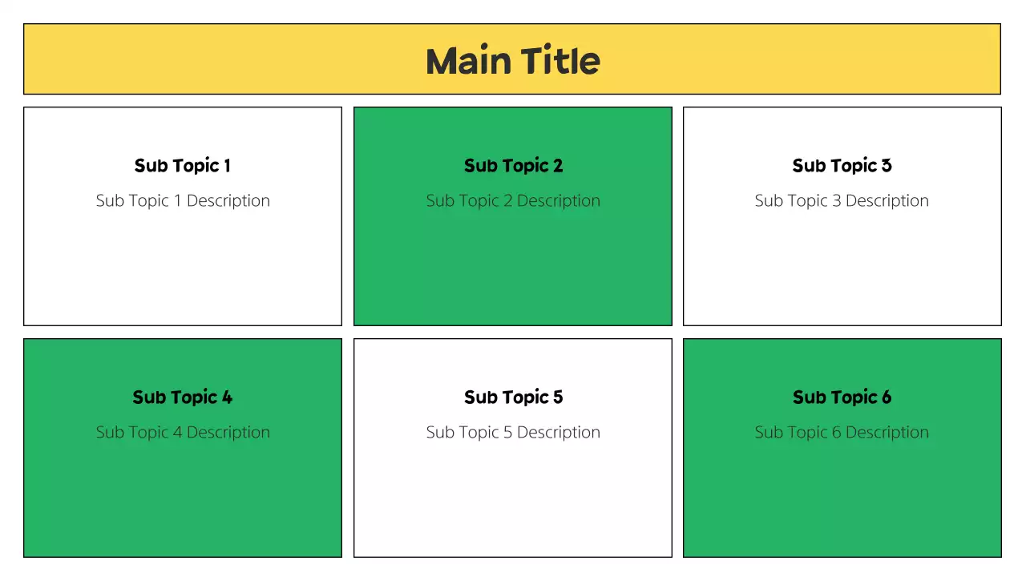The width and height of the screenshot is (1026, 577).
Task: Click empty area of white Sub Topic 1 box
Action: point(183,272)
